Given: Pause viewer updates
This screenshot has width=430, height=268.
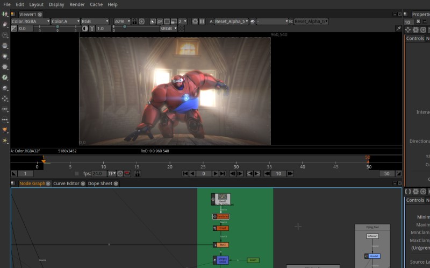Looking at the screenshot, I should click(202, 22).
